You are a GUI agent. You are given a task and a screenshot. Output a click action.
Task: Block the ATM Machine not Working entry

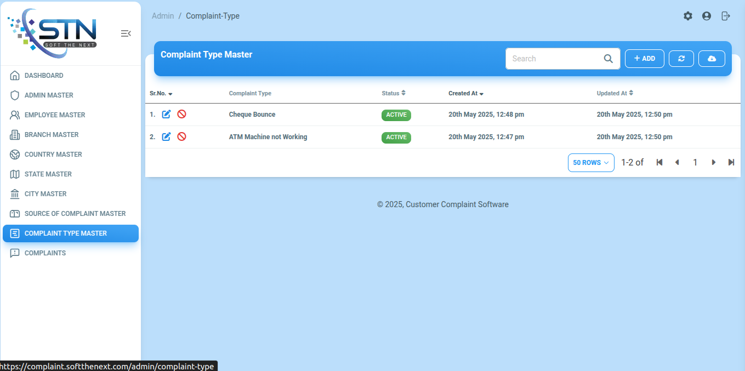(x=181, y=137)
